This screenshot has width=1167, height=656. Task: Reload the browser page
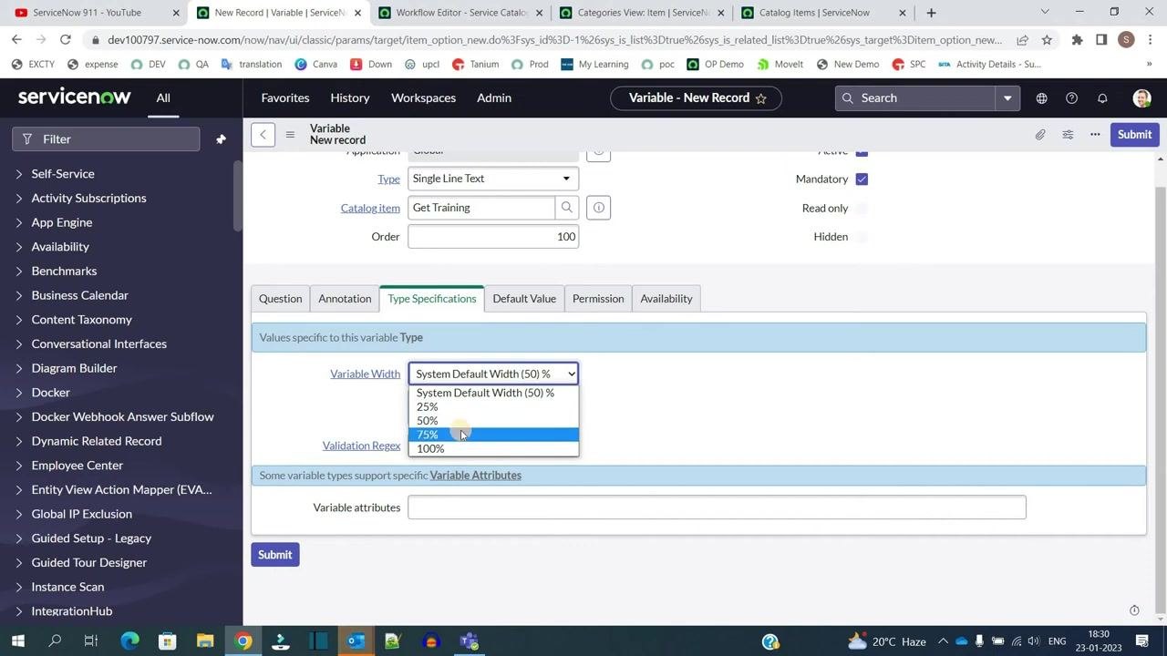[65, 40]
